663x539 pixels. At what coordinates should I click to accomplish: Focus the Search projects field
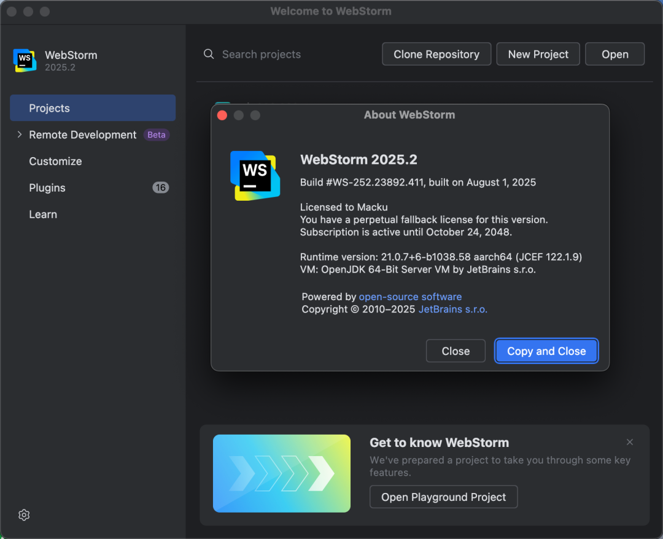click(x=262, y=54)
